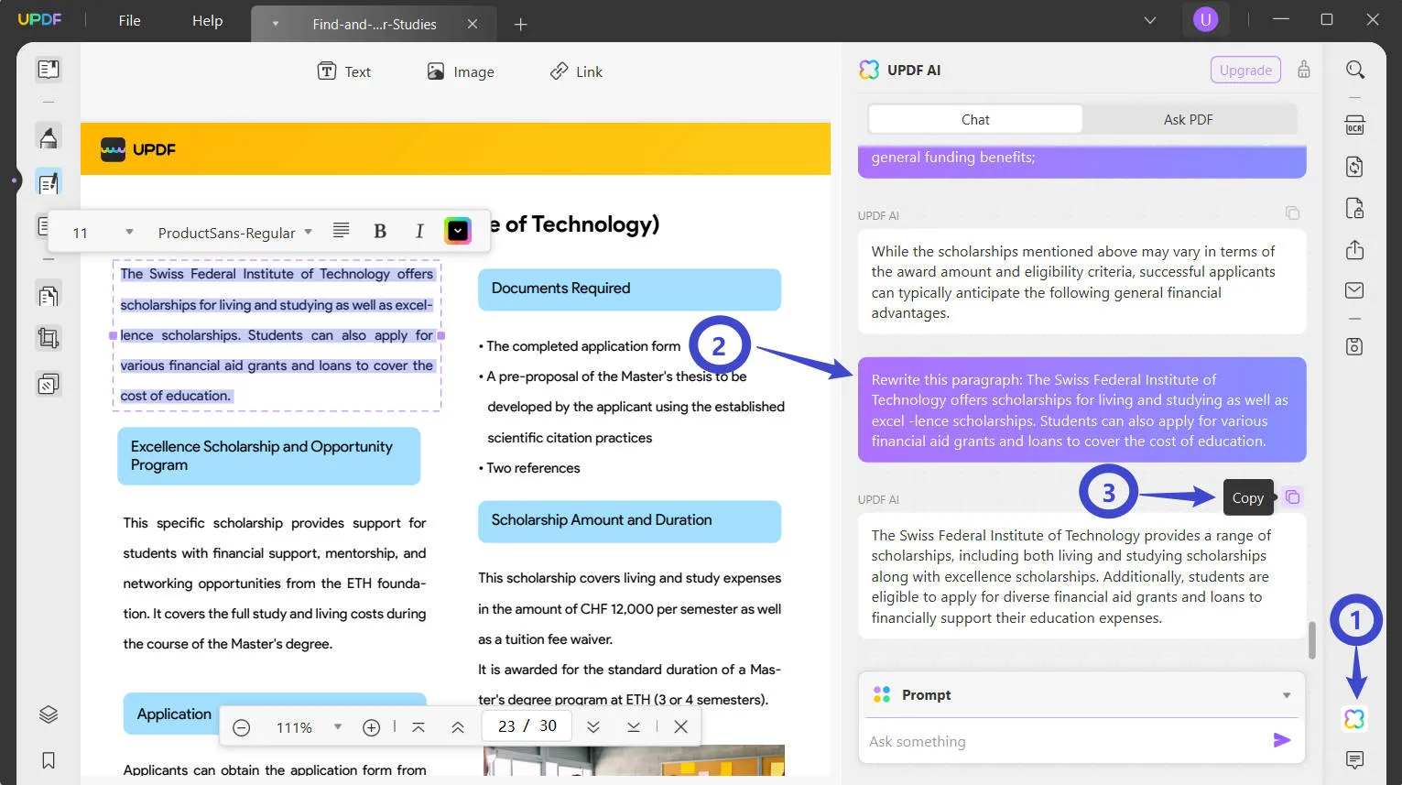The image size is (1402, 785).
Task: Click the layers icon in left sidebar
Action: tap(49, 714)
